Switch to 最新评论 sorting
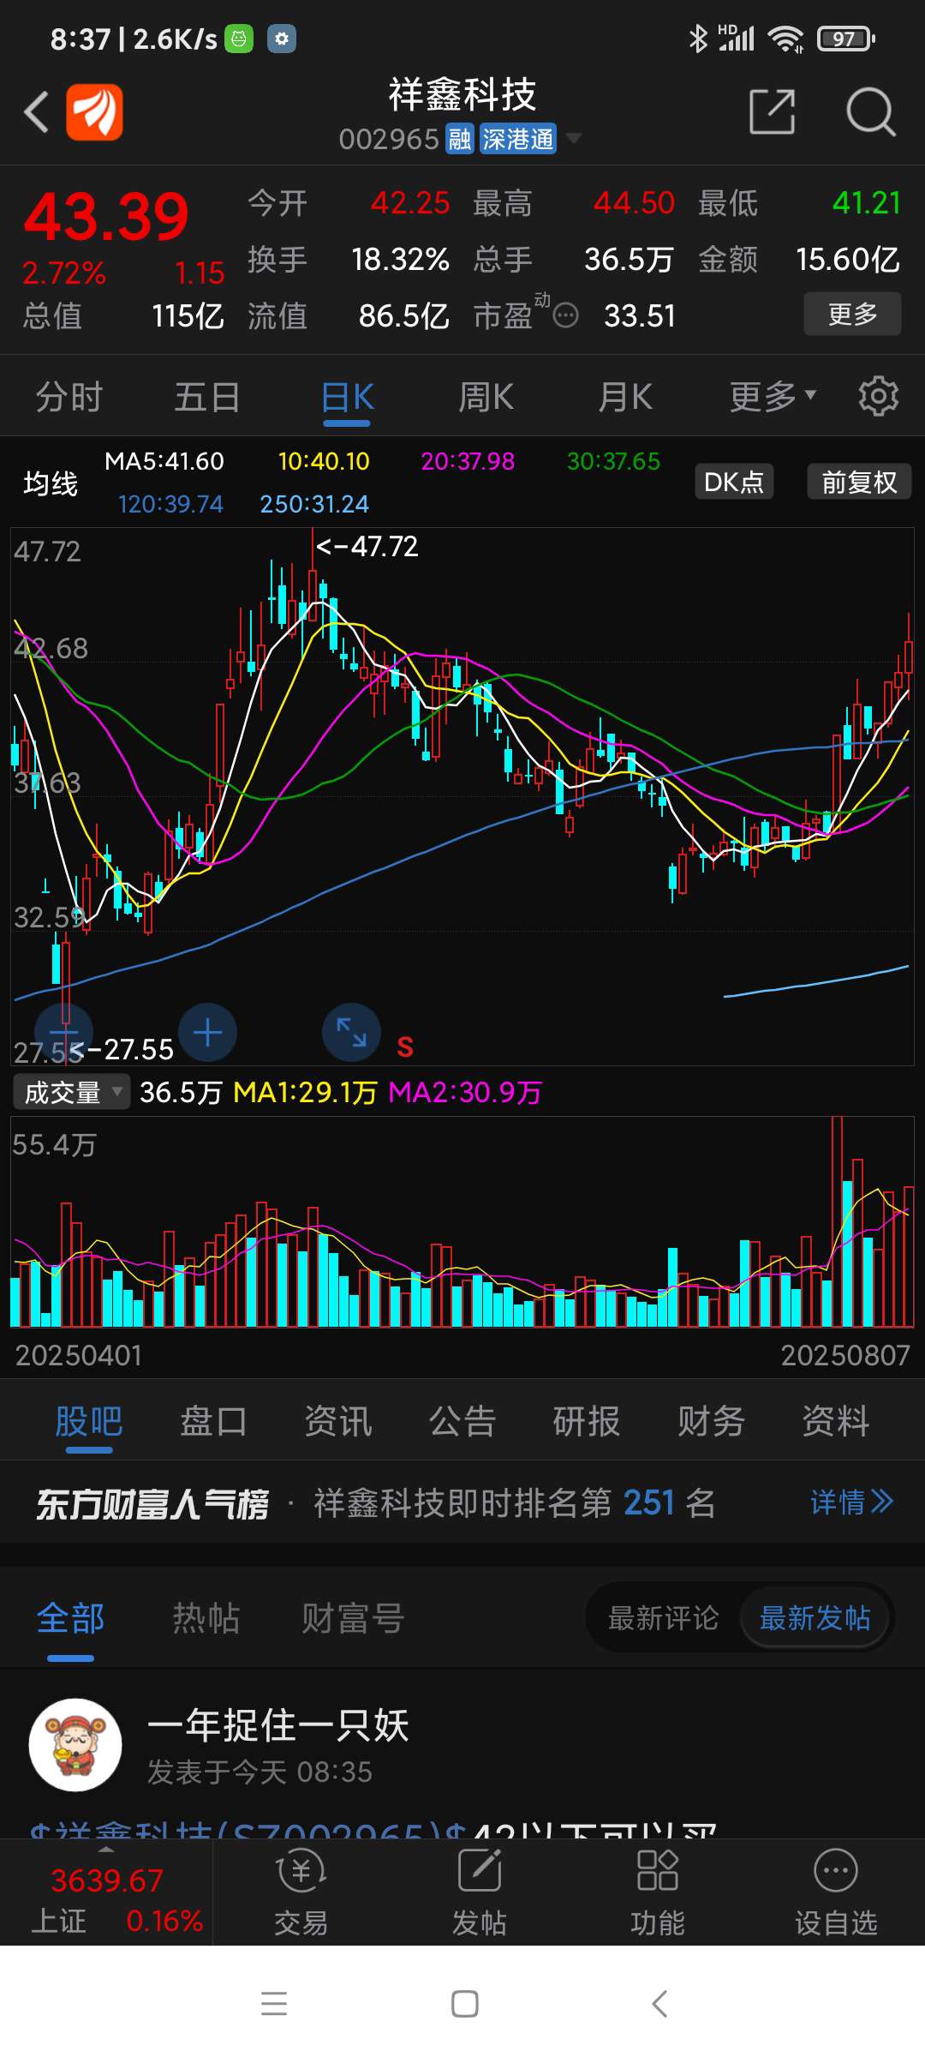This screenshot has height=2057, width=925. click(x=663, y=1618)
